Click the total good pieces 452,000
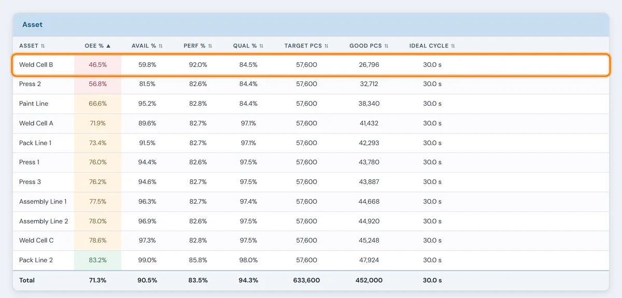This screenshot has width=622, height=298. click(369, 280)
